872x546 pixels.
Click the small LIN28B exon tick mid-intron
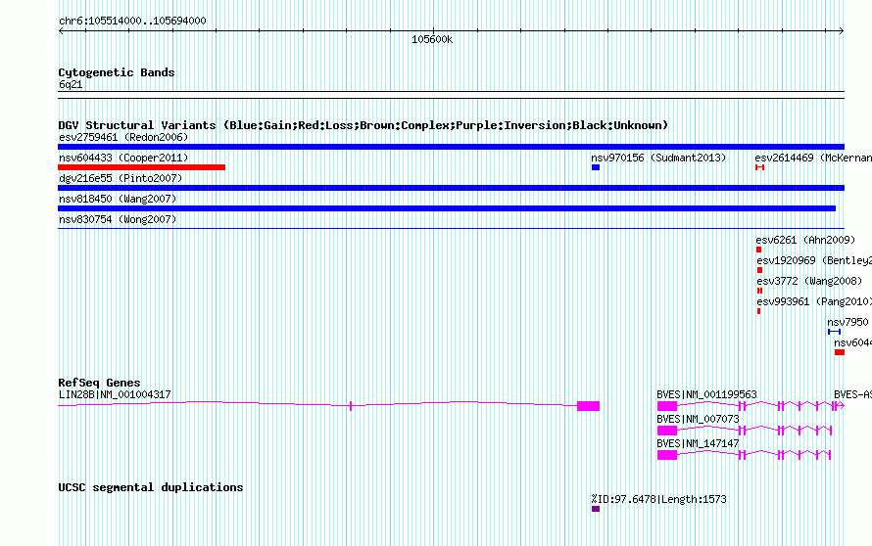click(351, 406)
